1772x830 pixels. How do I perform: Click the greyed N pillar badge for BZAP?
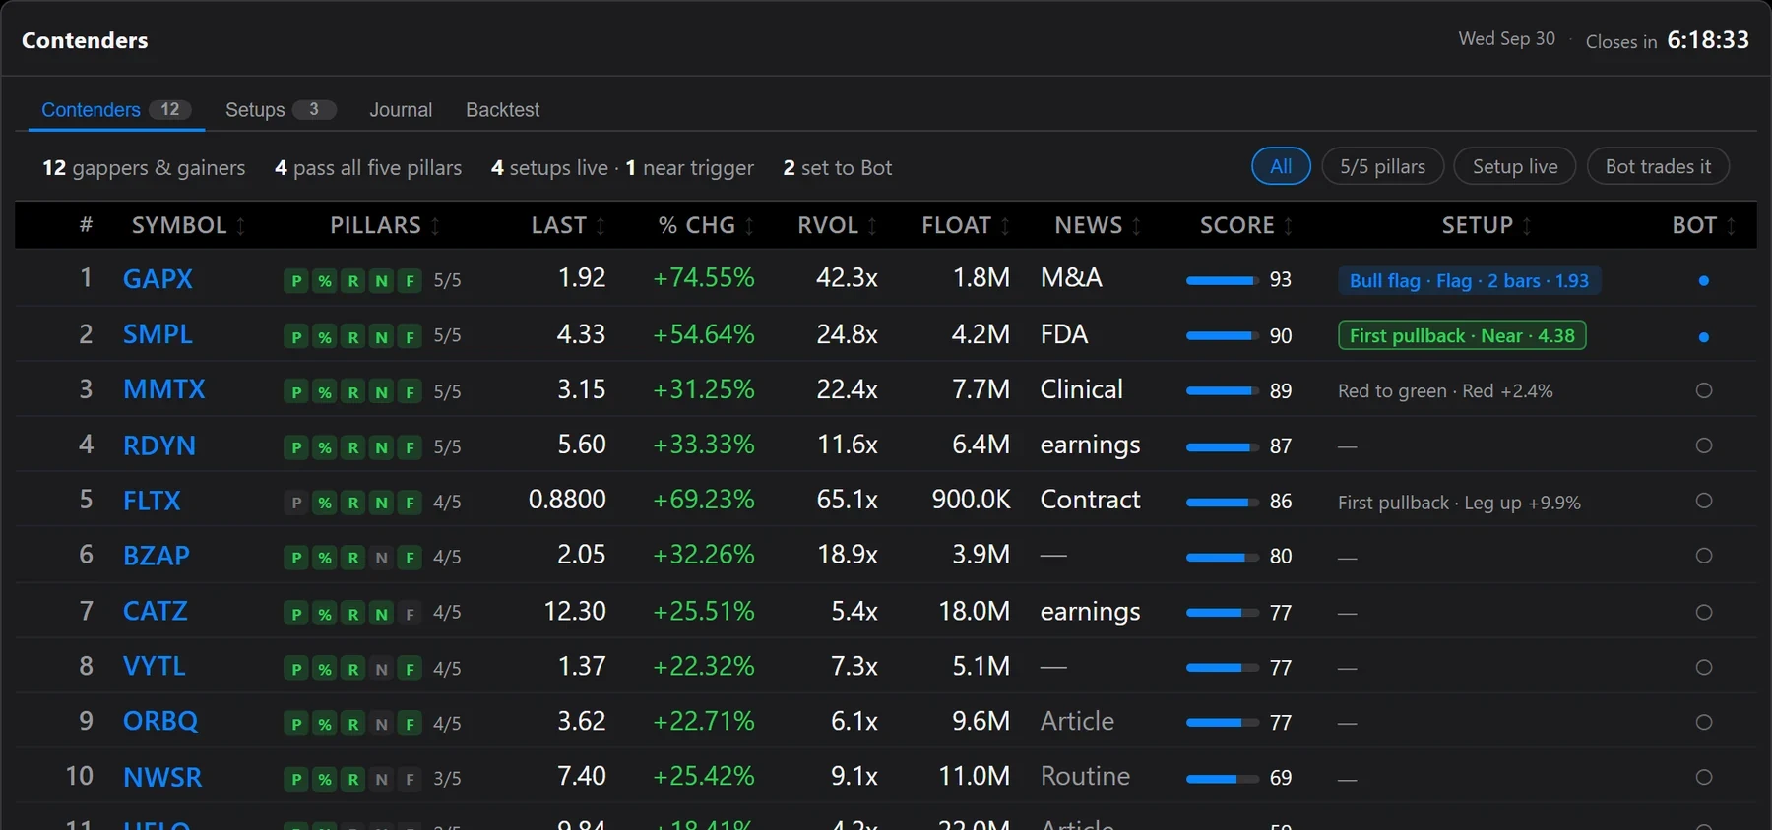[382, 558]
